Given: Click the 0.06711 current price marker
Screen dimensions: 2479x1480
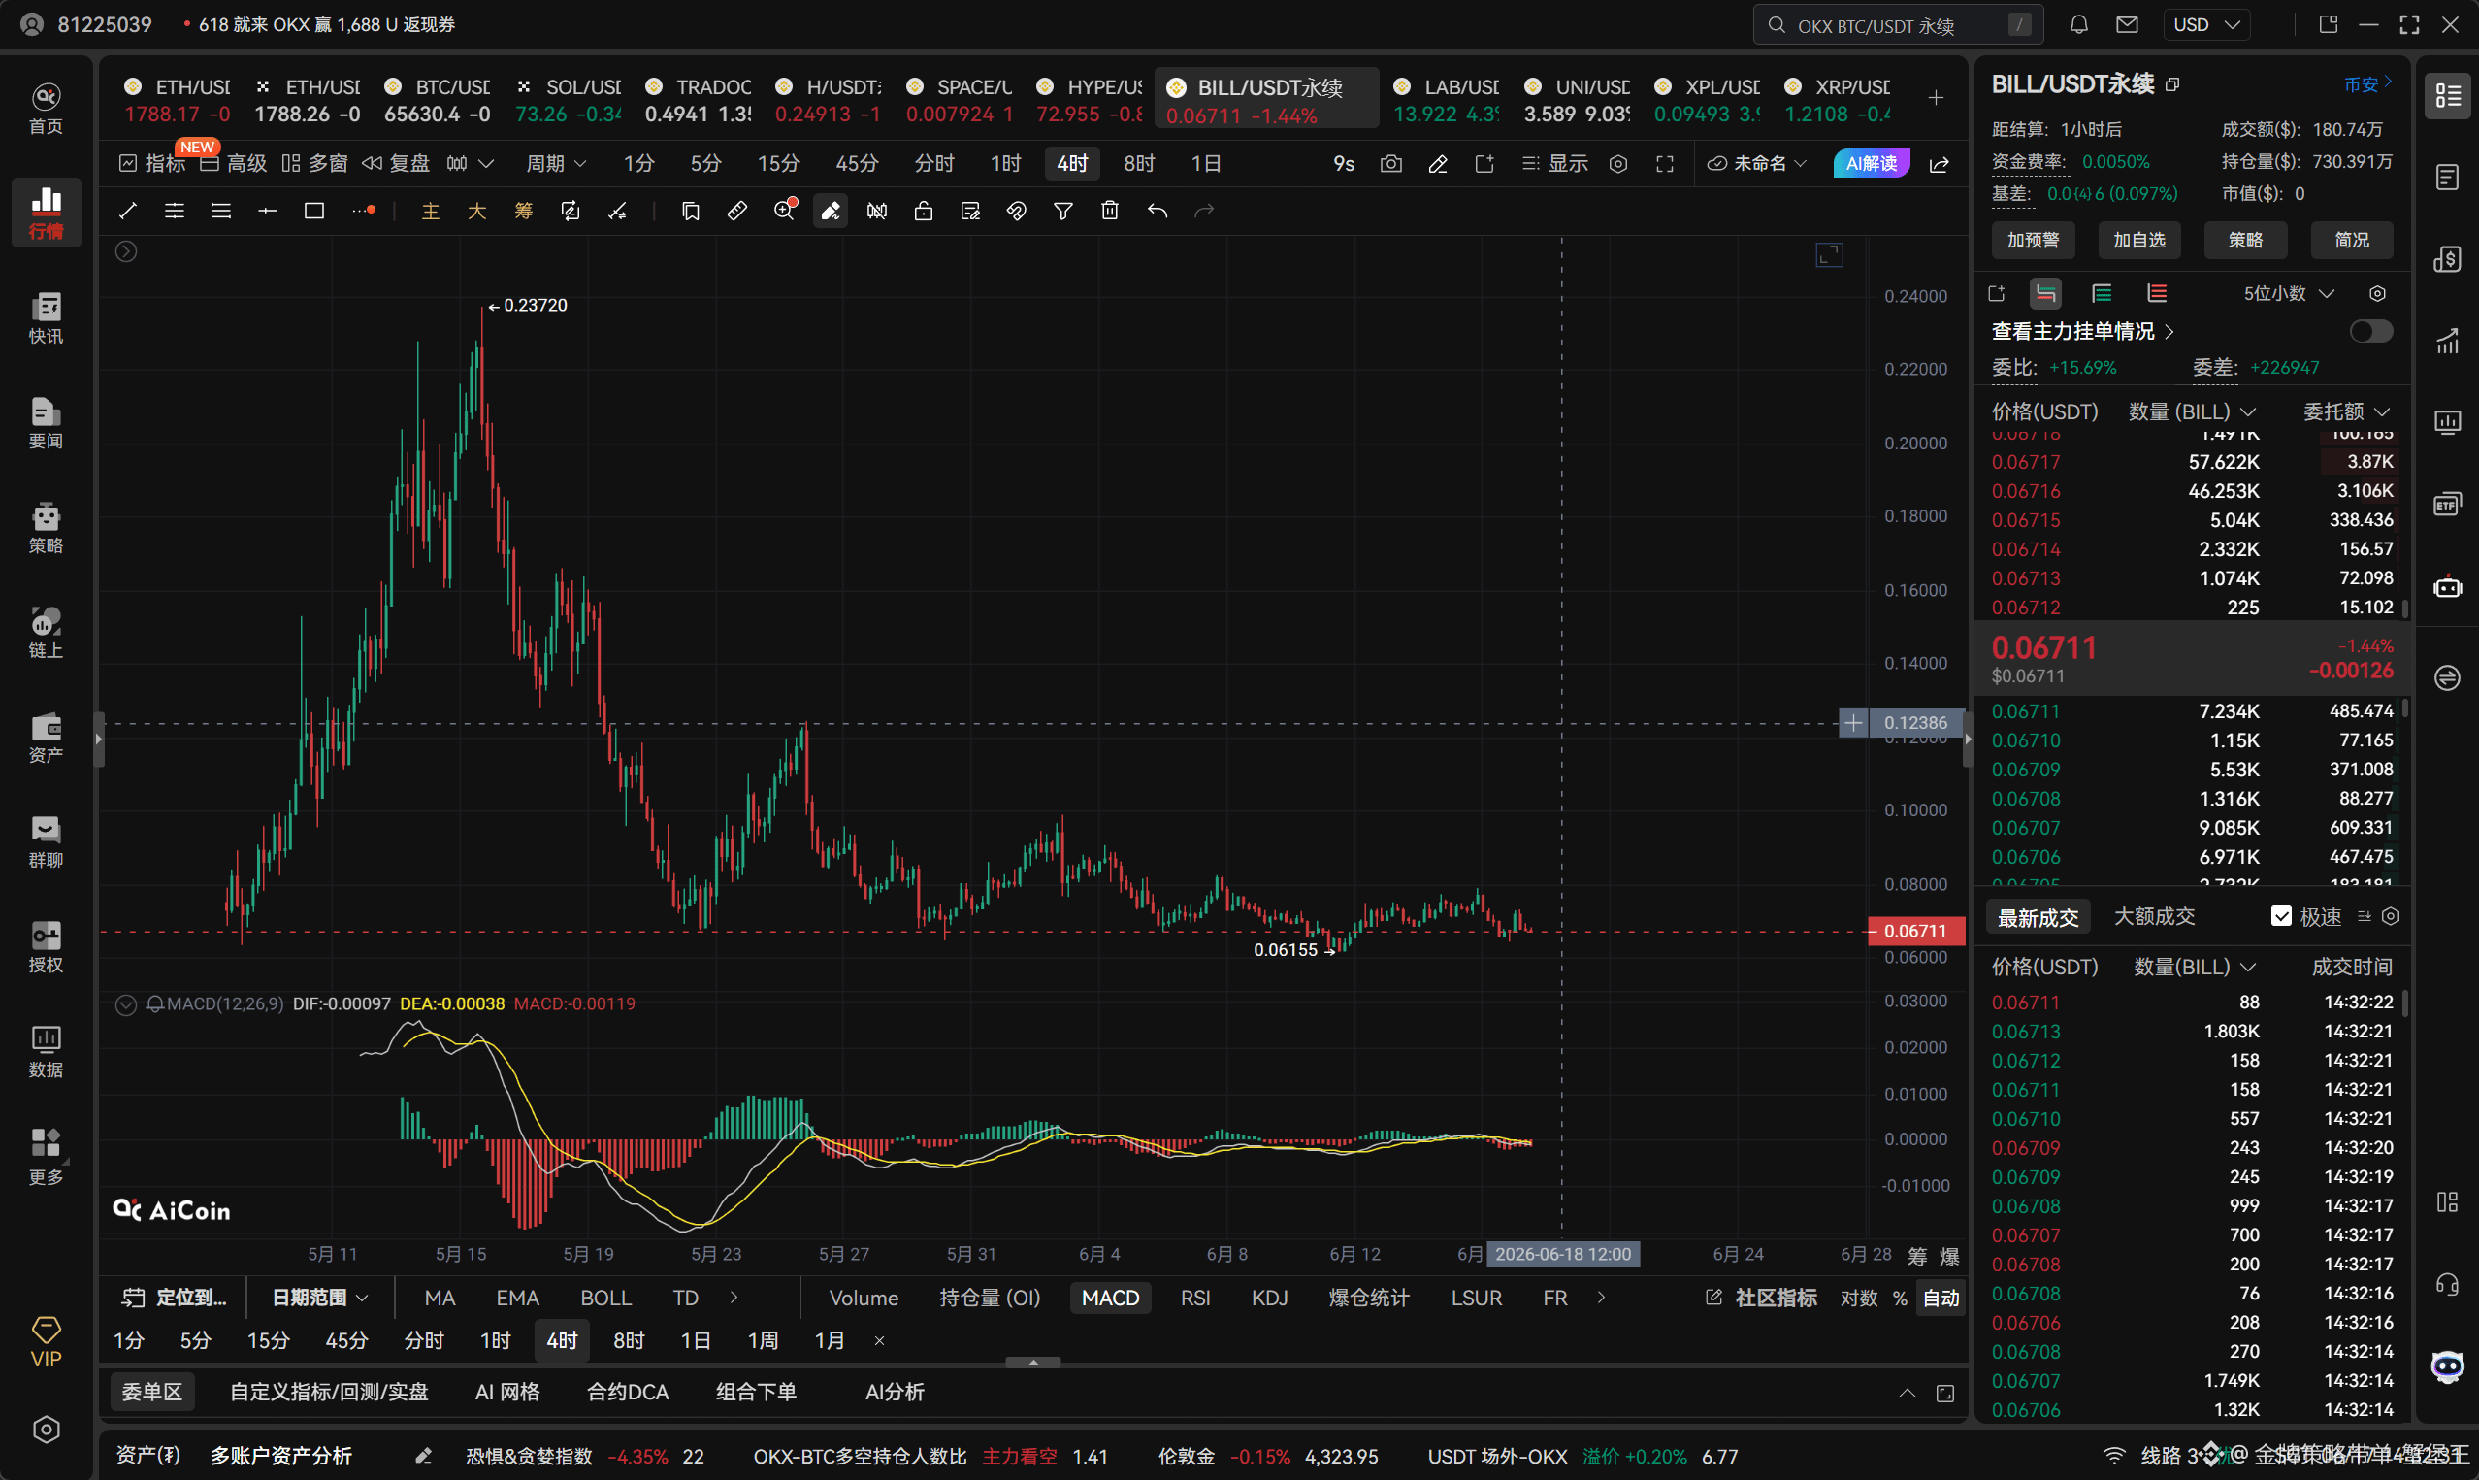Looking at the screenshot, I should click(1915, 932).
